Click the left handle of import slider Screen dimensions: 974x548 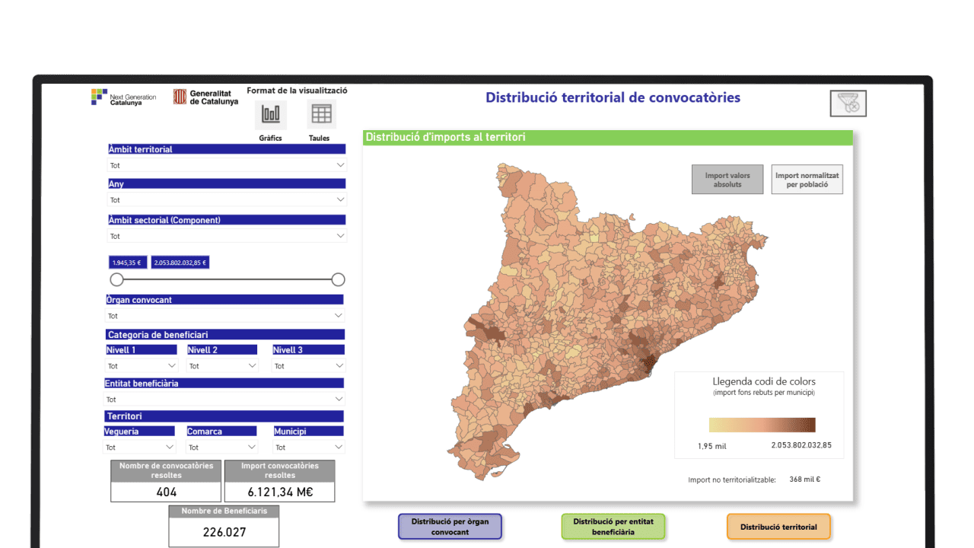117,279
